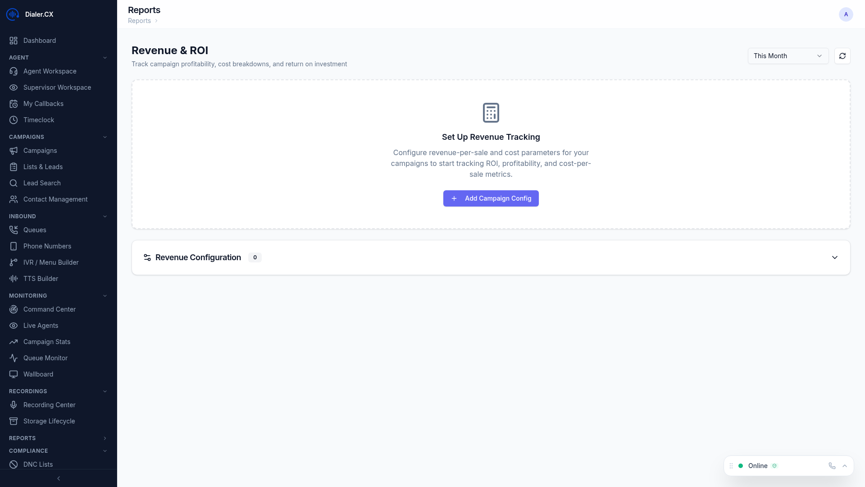
Task: Select the Agent Workspace headset icon
Action: click(x=14, y=71)
